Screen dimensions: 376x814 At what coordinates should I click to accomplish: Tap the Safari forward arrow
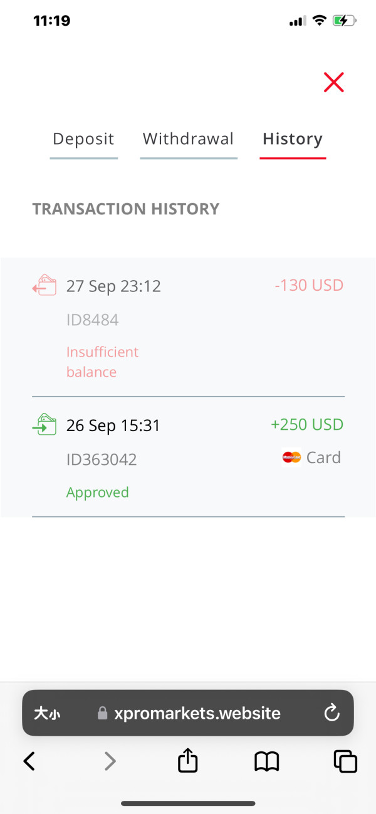point(110,761)
